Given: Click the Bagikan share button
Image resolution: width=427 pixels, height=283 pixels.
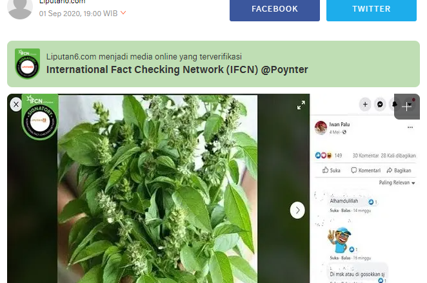Looking at the screenshot, I should 399,171.
